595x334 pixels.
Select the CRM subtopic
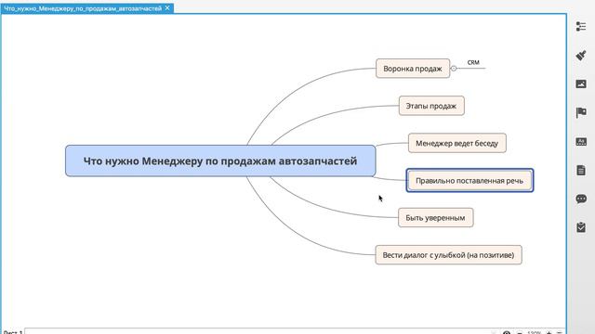(x=473, y=62)
